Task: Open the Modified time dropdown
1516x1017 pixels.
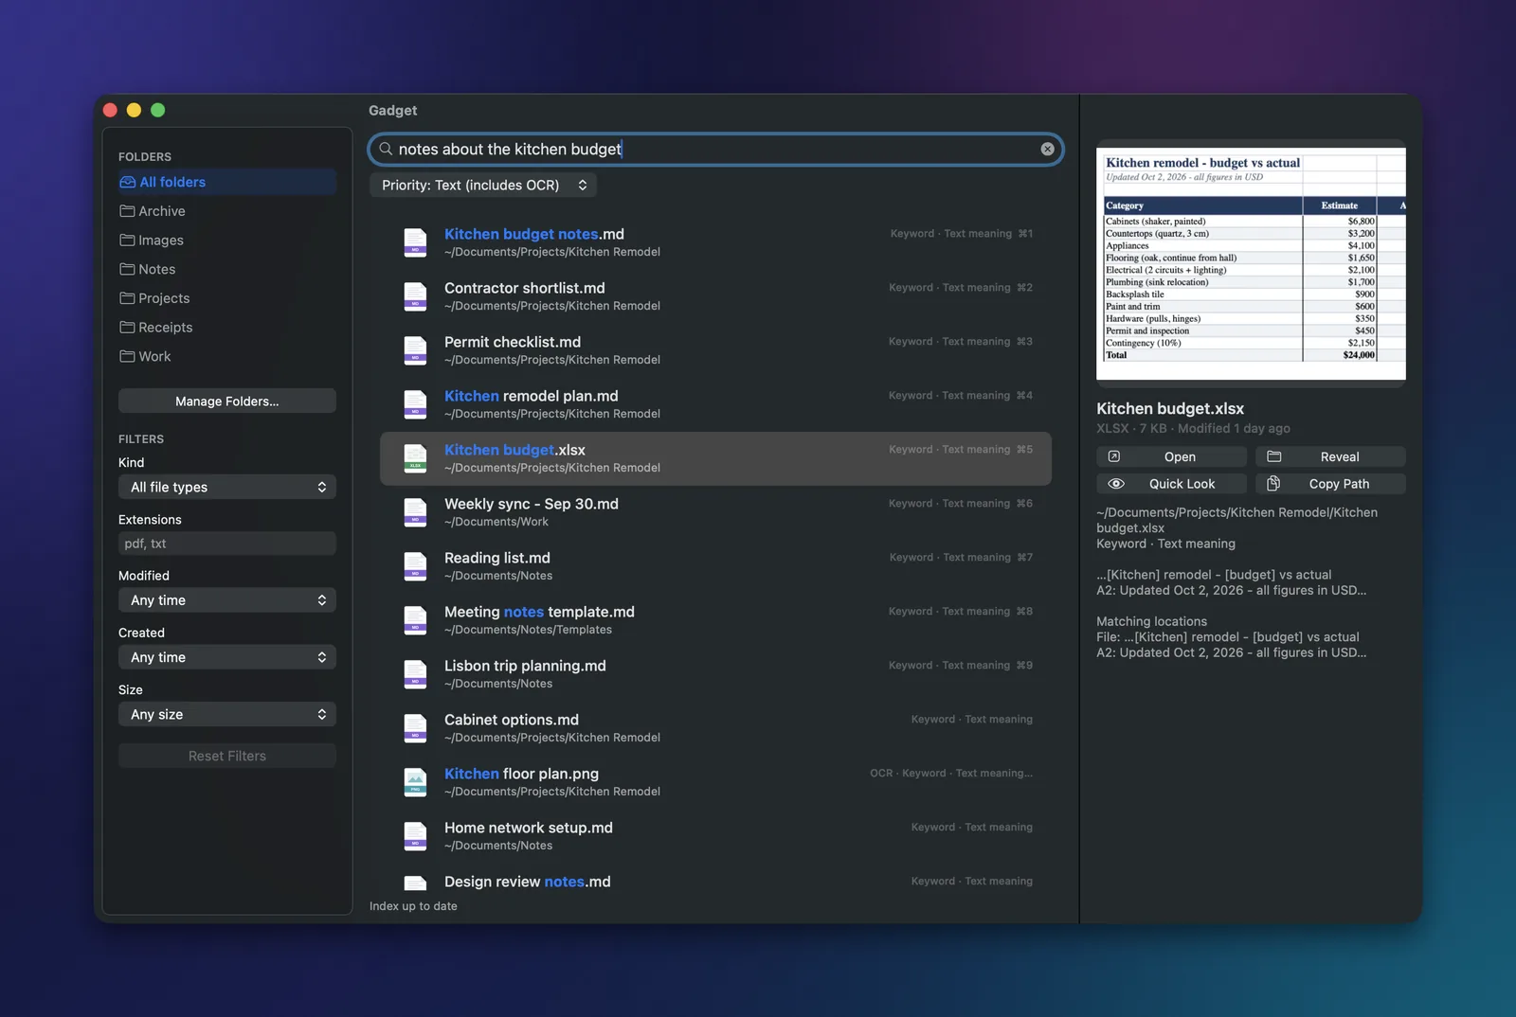Action: [227, 600]
